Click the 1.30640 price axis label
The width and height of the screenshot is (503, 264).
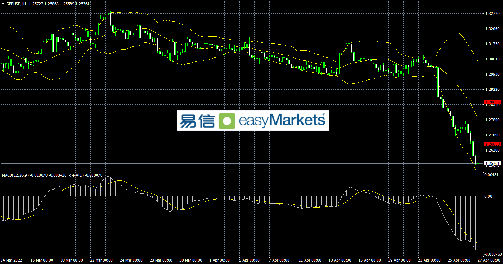coord(492,59)
